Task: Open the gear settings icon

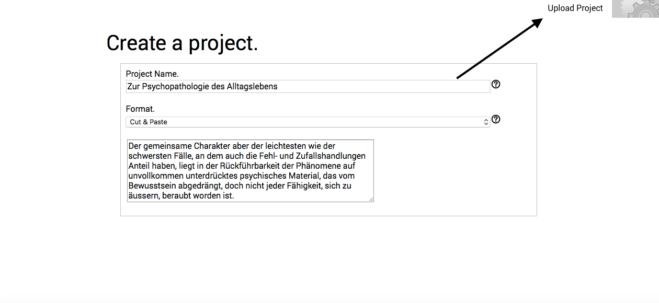Action: click(x=635, y=9)
